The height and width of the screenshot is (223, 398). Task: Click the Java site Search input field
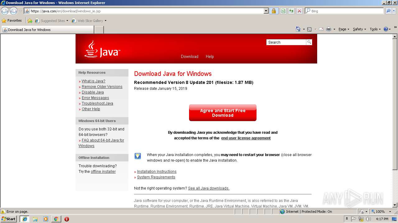pos(286,42)
